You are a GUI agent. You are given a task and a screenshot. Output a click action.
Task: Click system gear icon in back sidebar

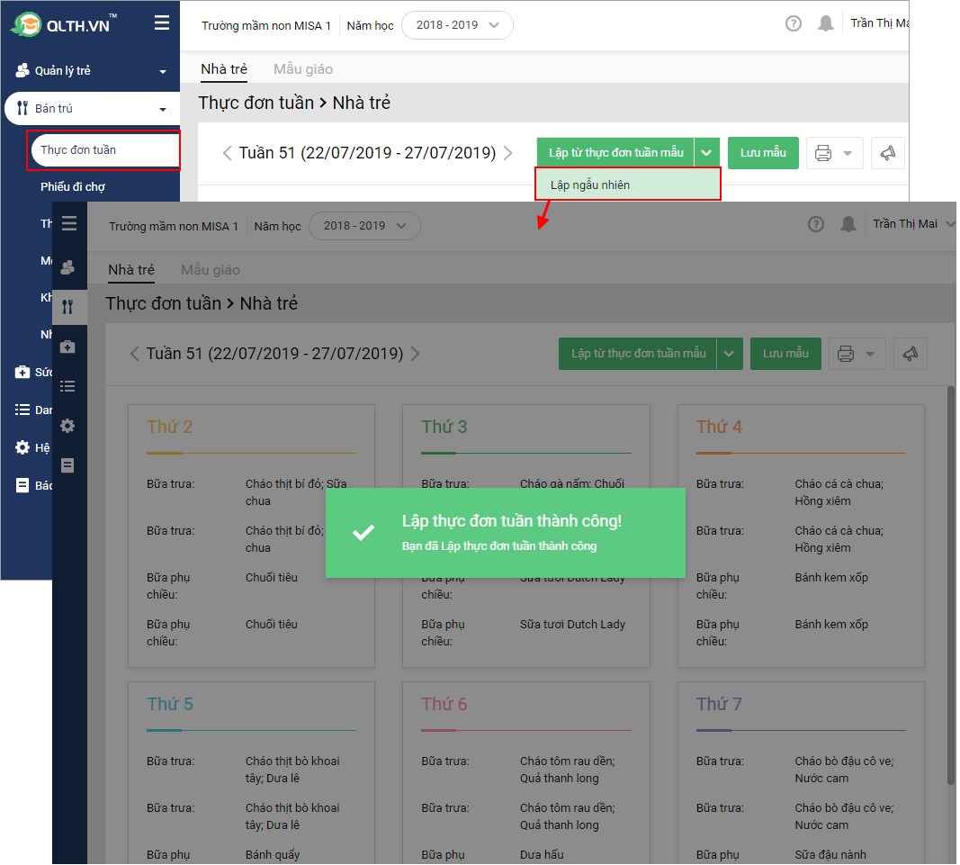(x=22, y=447)
